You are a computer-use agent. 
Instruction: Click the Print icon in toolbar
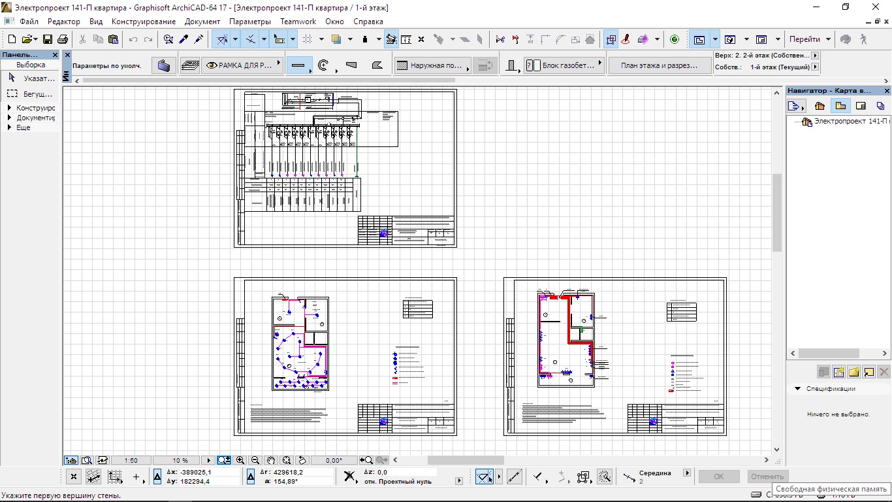[x=62, y=39]
